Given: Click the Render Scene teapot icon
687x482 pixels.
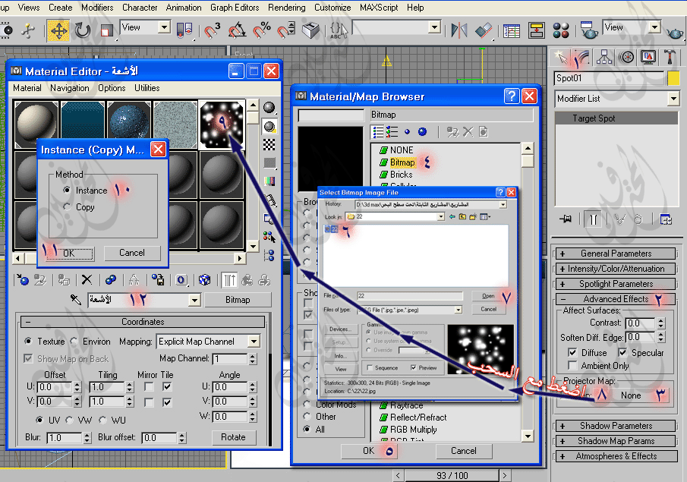Looking at the screenshot, I should (588, 30).
